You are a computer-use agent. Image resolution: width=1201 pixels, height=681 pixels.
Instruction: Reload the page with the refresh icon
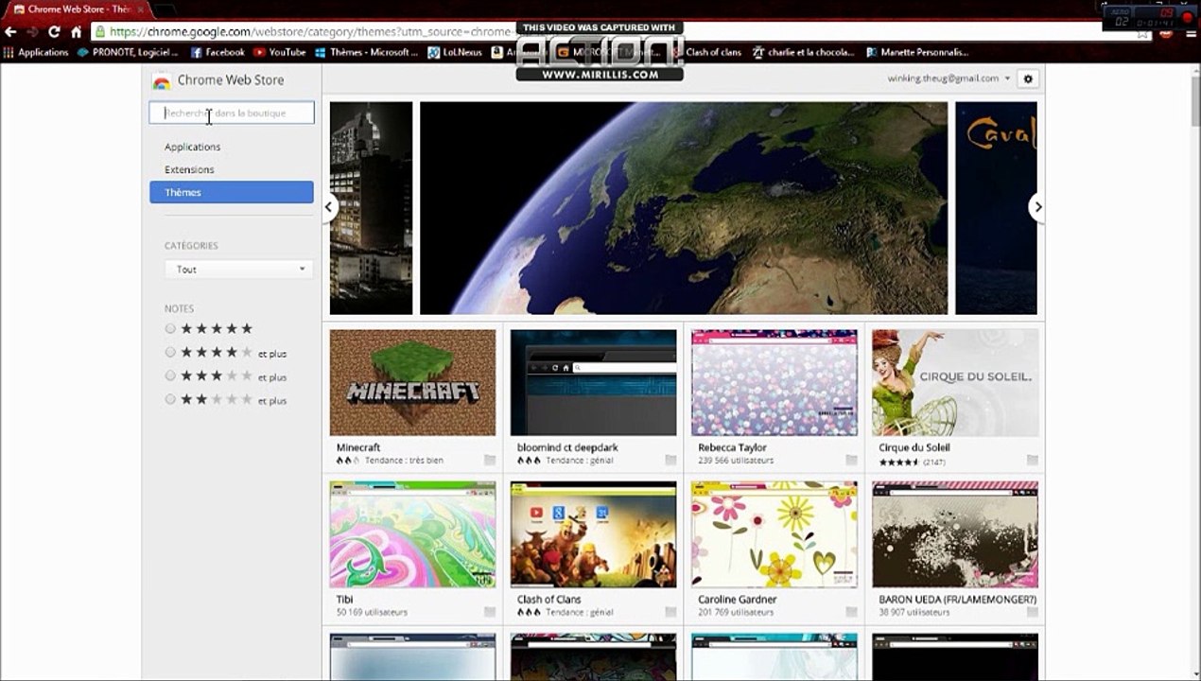pyautogui.click(x=54, y=31)
